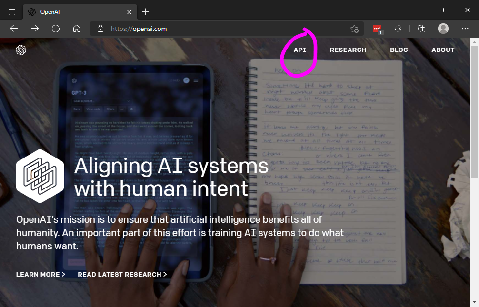Click the Extensions puzzle-piece icon
The height and width of the screenshot is (307, 479).
[399, 29]
